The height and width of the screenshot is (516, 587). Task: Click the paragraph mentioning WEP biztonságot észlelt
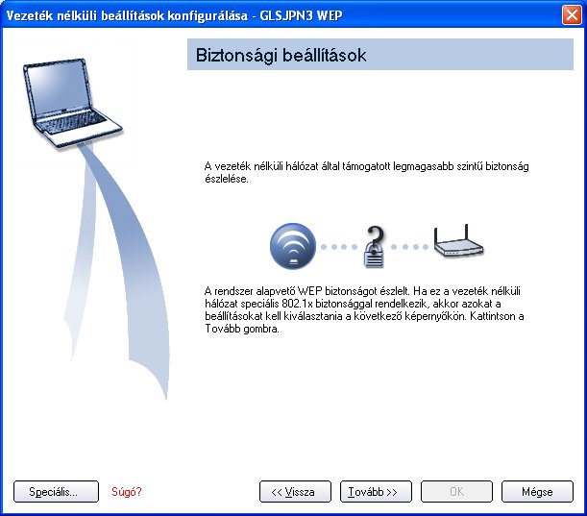[364, 309]
